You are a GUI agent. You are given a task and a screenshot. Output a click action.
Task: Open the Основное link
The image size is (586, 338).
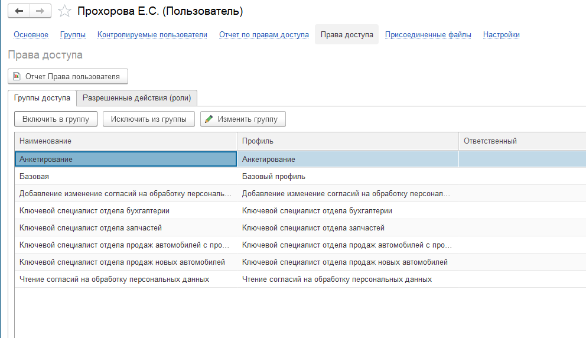pos(31,34)
